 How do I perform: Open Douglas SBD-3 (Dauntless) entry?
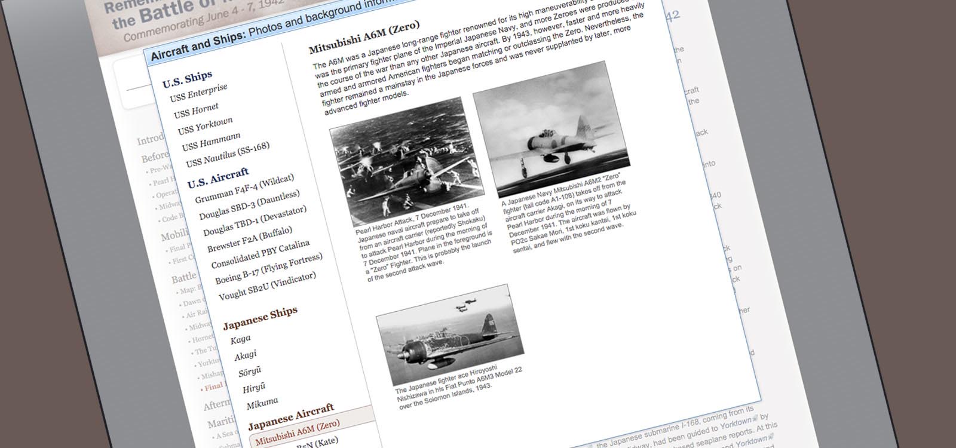pyautogui.click(x=249, y=205)
